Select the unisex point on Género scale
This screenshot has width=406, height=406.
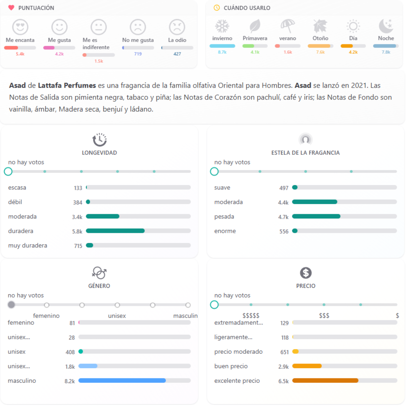pyautogui.click(x=117, y=305)
